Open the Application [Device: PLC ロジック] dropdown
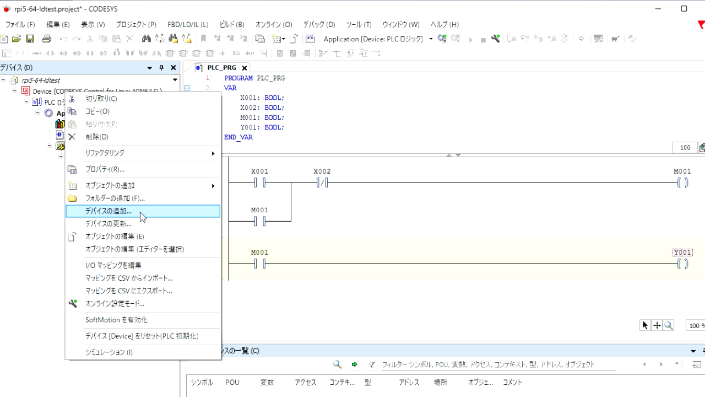 coord(431,39)
